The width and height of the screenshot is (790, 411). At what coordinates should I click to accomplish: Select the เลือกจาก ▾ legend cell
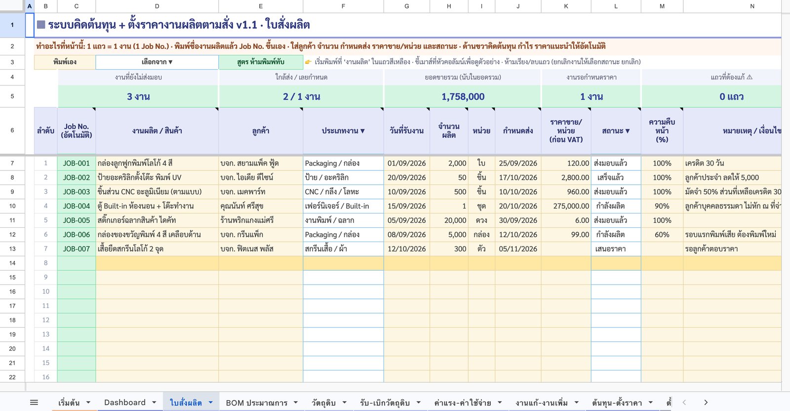(x=157, y=62)
